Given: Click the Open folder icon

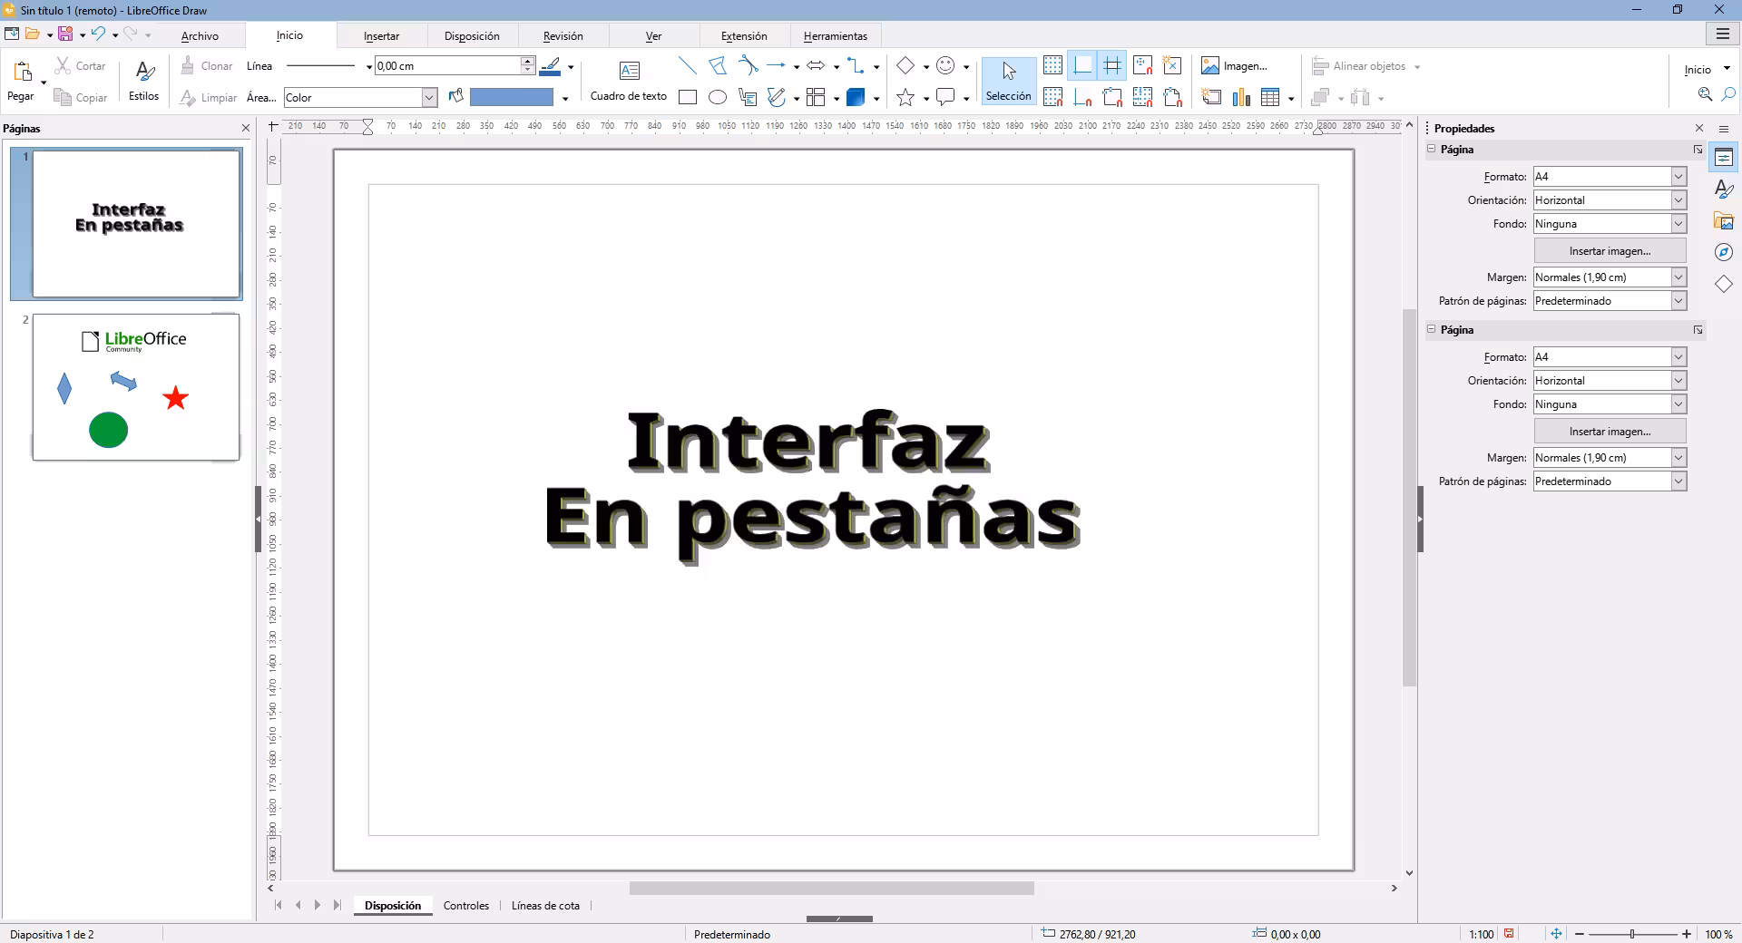Looking at the screenshot, I should [33, 34].
